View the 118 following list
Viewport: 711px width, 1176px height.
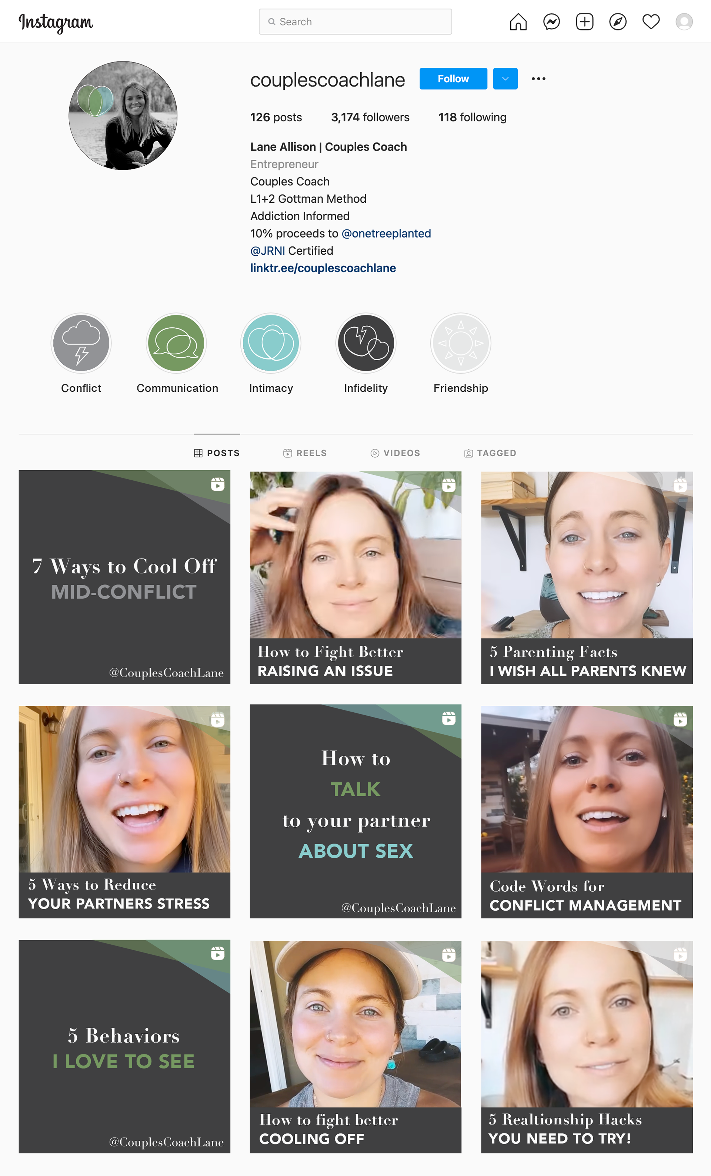(472, 117)
